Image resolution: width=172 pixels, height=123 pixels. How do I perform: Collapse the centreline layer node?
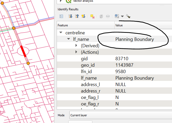61,33
